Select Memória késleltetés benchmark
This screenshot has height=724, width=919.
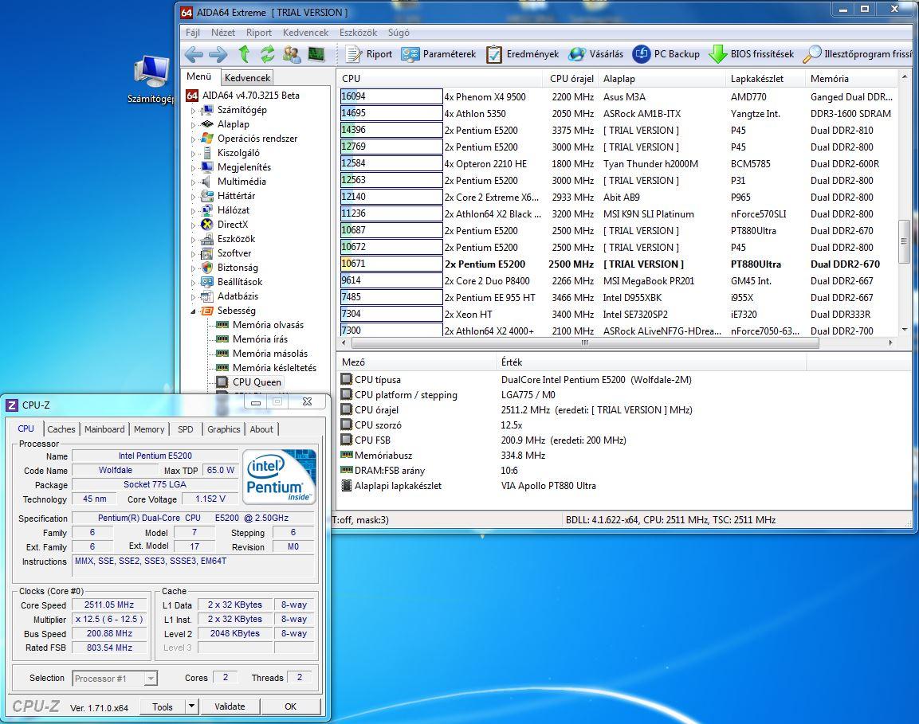coord(274,368)
